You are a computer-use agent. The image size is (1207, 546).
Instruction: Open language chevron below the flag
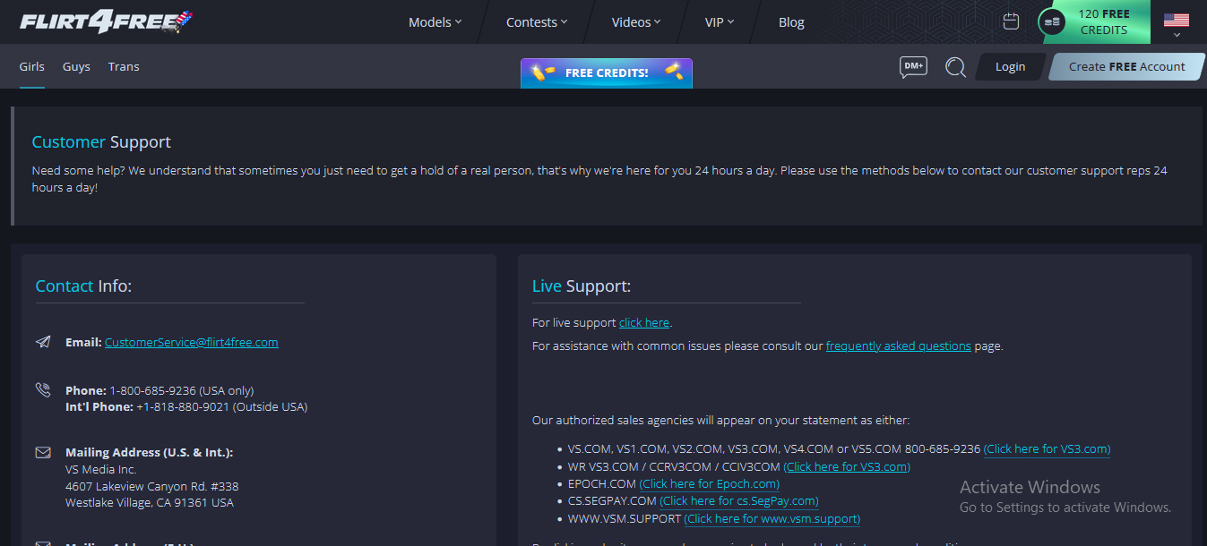1177,36
